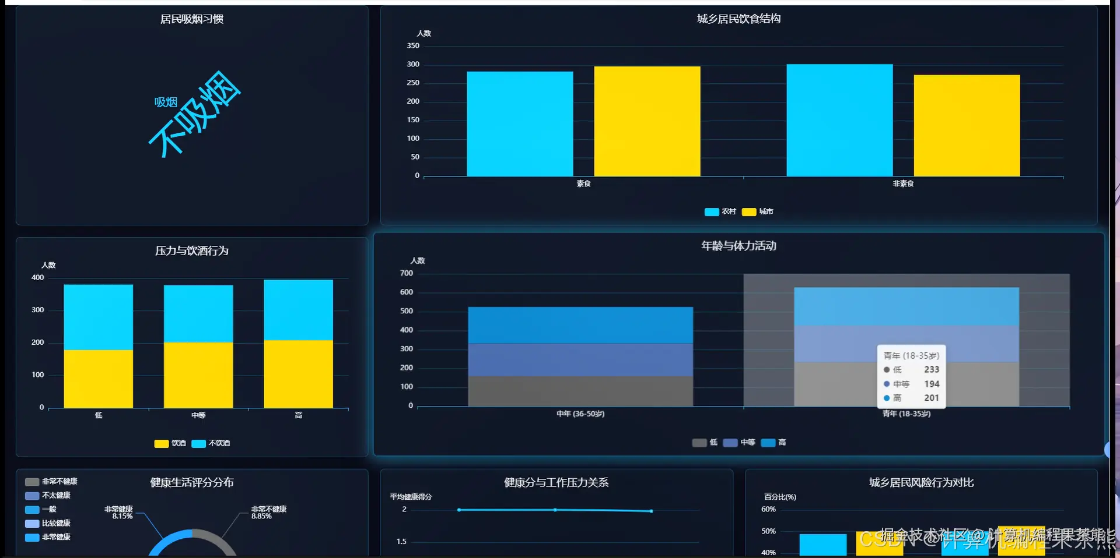Screen dimensions: 1120x558
Task: Click the 城乡居民风险行为对比 chart title
Action: point(921,482)
